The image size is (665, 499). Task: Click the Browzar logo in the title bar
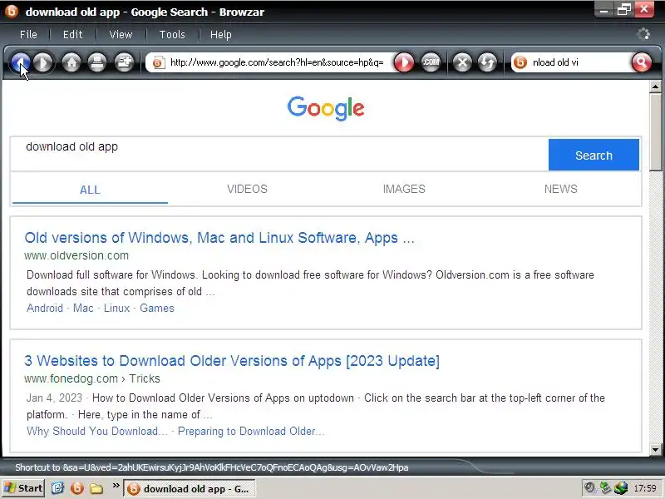click(12, 11)
